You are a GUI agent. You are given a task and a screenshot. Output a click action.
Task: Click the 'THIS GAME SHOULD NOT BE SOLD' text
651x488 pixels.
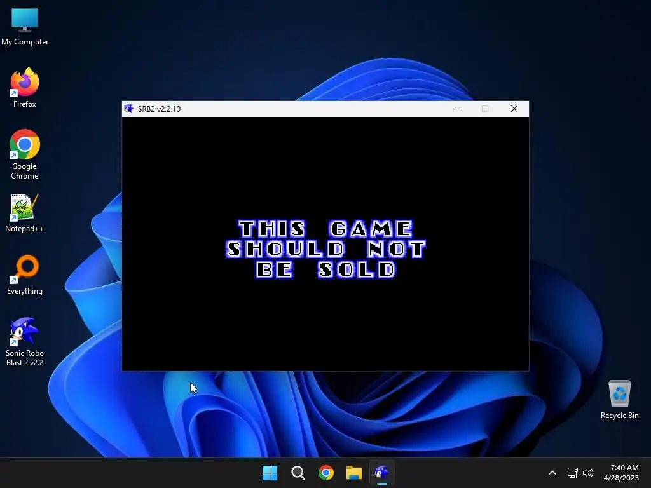(x=326, y=249)
